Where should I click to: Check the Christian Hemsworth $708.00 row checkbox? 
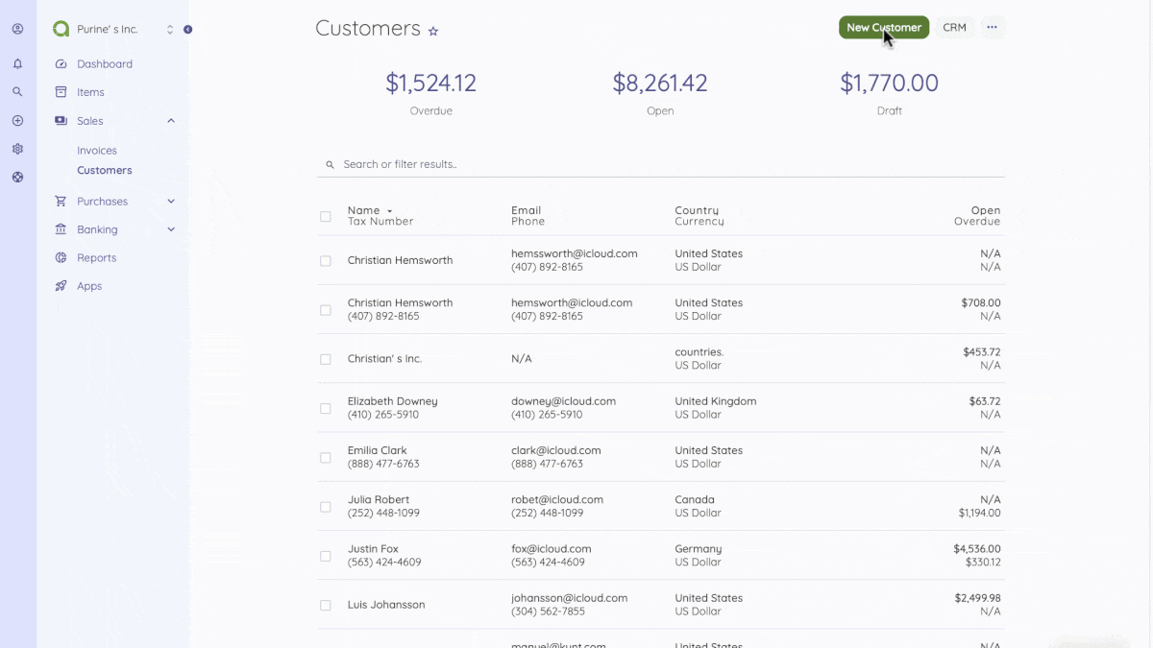pyautogui.click(x=326, y=310)
